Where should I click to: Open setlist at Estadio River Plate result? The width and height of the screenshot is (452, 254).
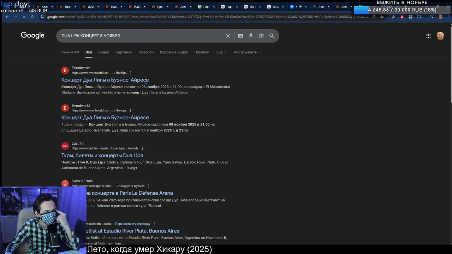132,231
